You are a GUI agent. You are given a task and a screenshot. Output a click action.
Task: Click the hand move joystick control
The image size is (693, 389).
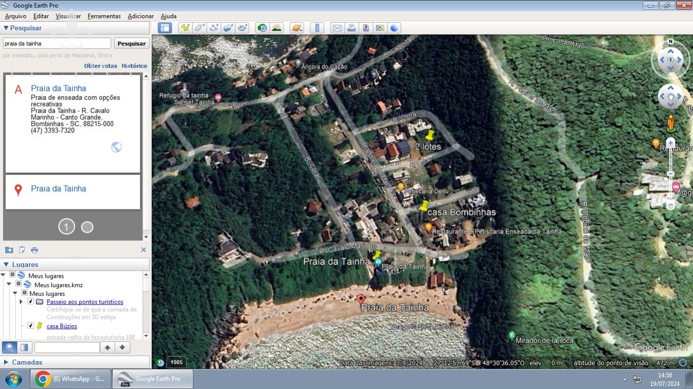click(671, 96)
